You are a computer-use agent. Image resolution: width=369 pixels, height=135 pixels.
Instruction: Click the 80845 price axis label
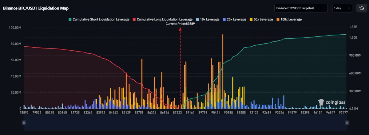(x=62, y=113)
